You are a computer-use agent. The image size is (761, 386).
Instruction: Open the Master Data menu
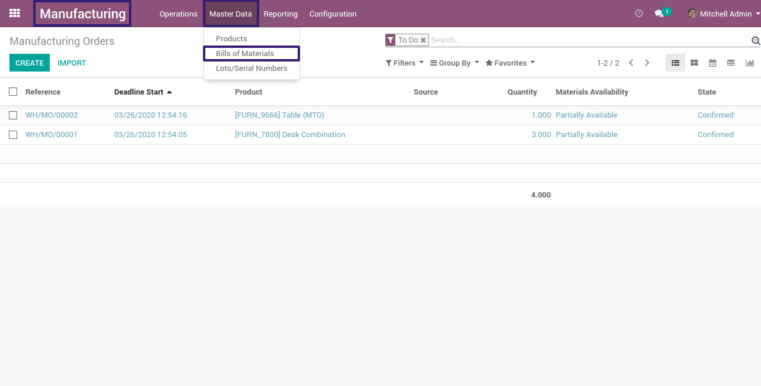click(x=231, y=14)
